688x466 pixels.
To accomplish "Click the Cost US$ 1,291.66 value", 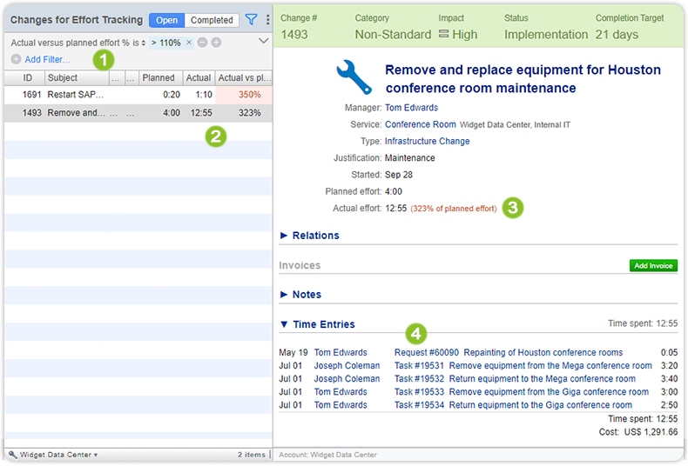I will [651, 432].
